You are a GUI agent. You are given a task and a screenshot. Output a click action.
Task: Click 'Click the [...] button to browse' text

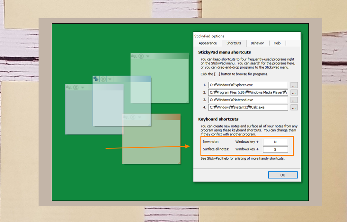(234, 74)
